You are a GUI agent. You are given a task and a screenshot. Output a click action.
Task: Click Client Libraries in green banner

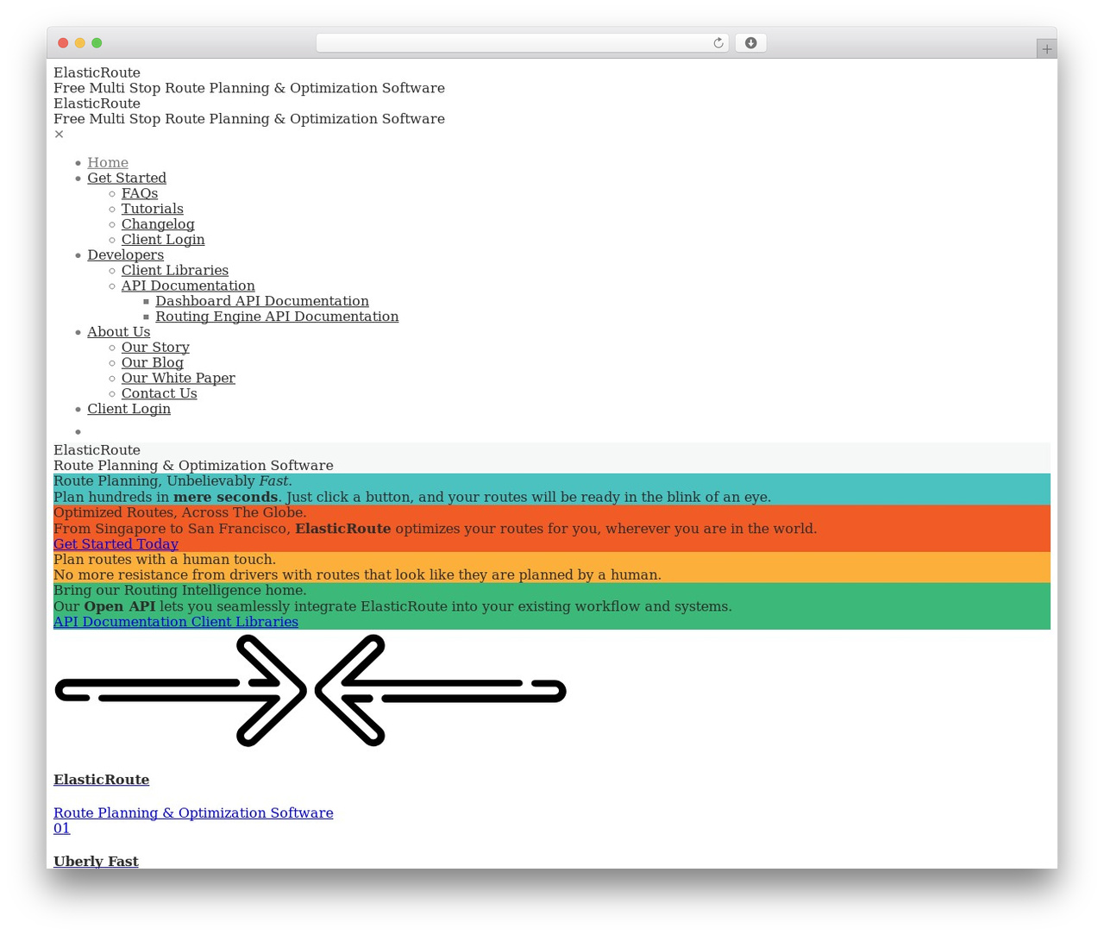pos(245,622)
